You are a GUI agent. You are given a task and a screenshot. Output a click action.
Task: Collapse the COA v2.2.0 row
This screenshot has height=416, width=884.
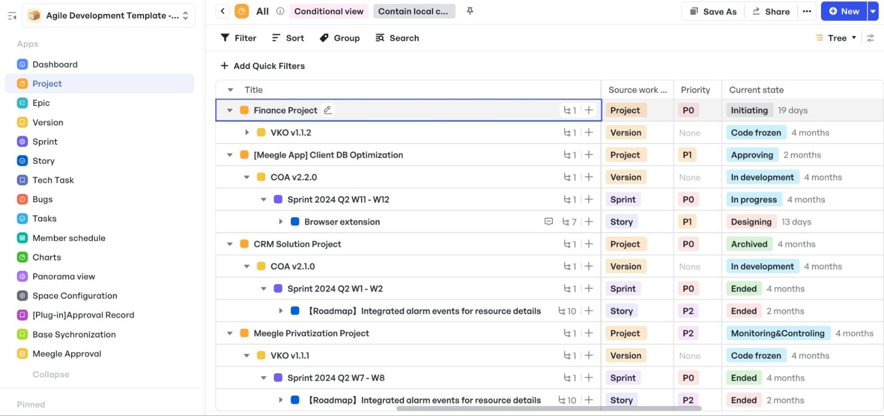[x=247, y=177]
